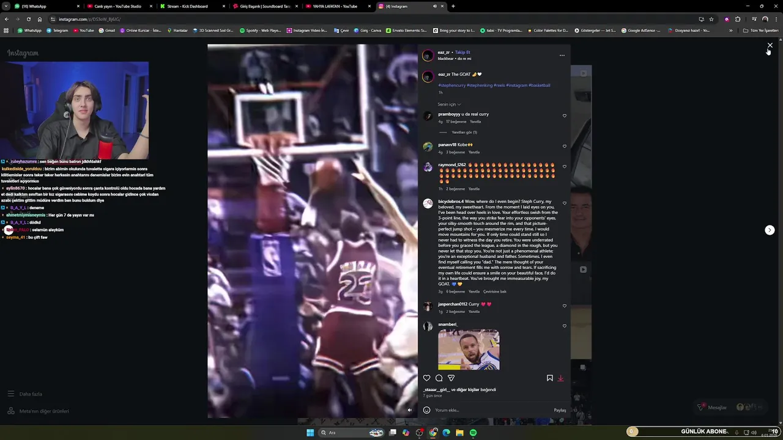Click the #basketball hashtag
Image resolution: width=783 pixels, height=440 pixels.
point(540,85)
